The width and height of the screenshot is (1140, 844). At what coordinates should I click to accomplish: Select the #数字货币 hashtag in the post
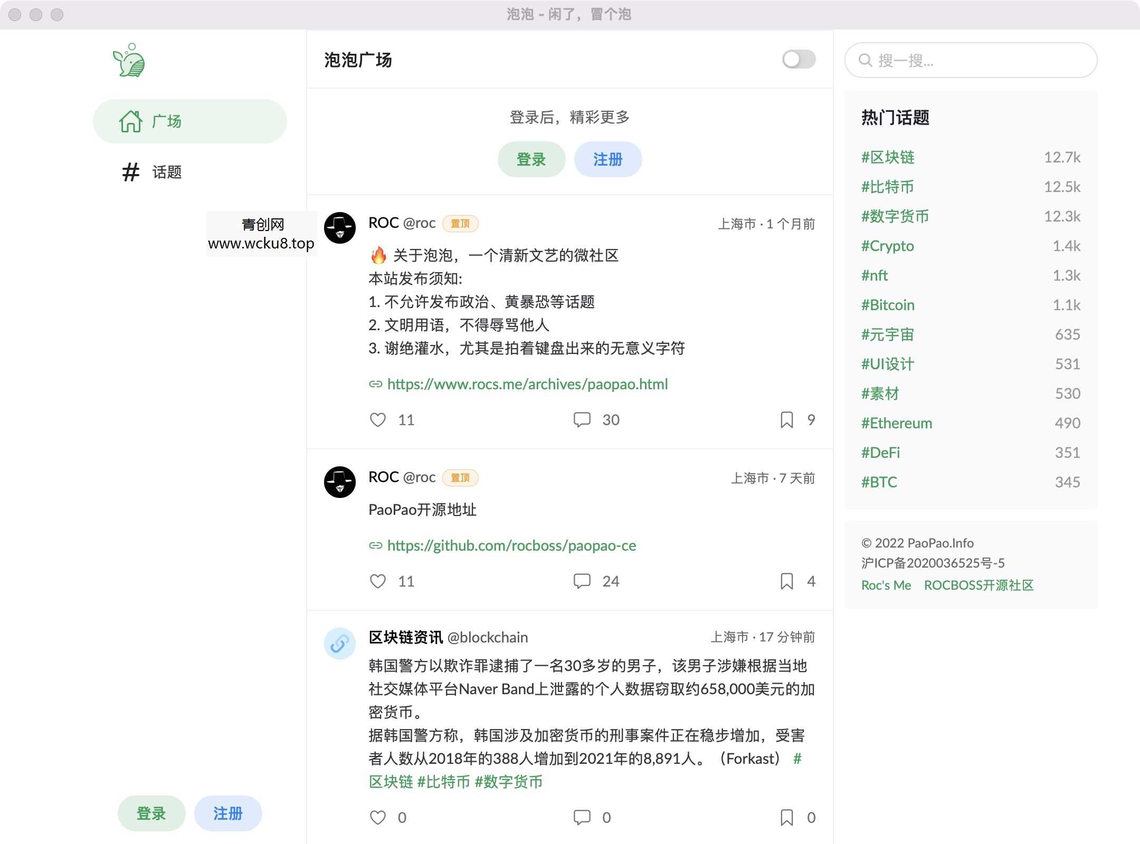tap(508, 782)
